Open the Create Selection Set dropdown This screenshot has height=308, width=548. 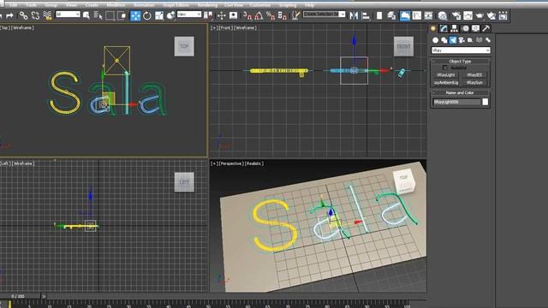[324, 15]
